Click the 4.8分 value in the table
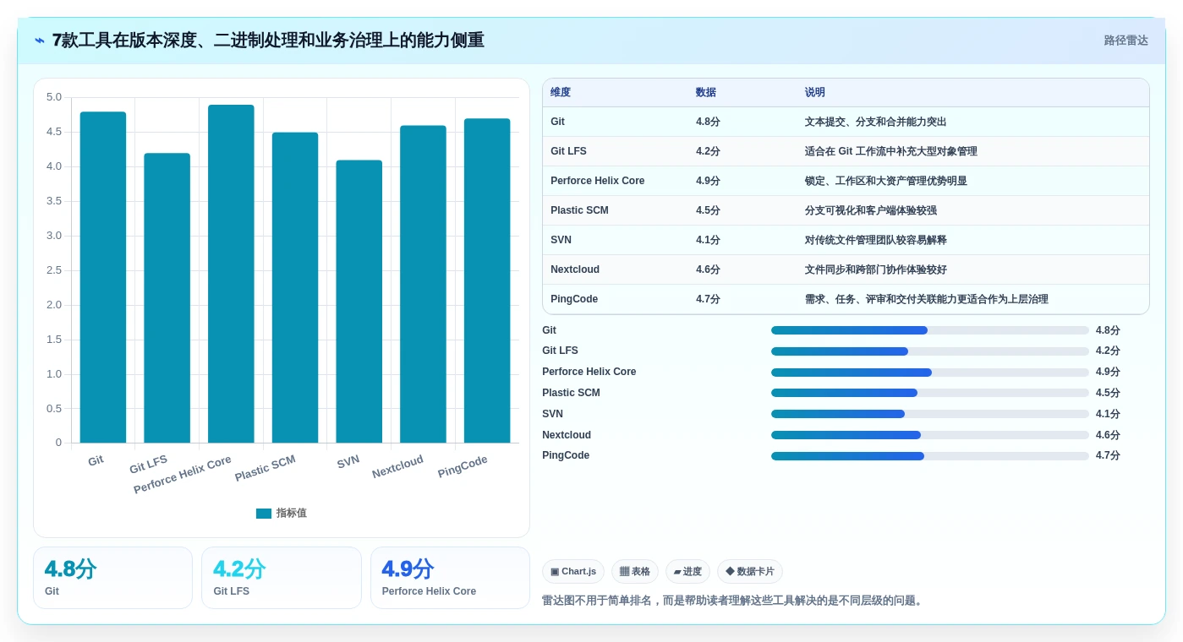 708,122
